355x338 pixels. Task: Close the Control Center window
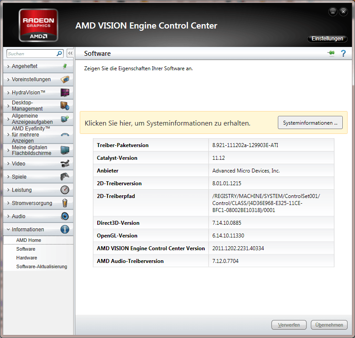coord(343,11)
